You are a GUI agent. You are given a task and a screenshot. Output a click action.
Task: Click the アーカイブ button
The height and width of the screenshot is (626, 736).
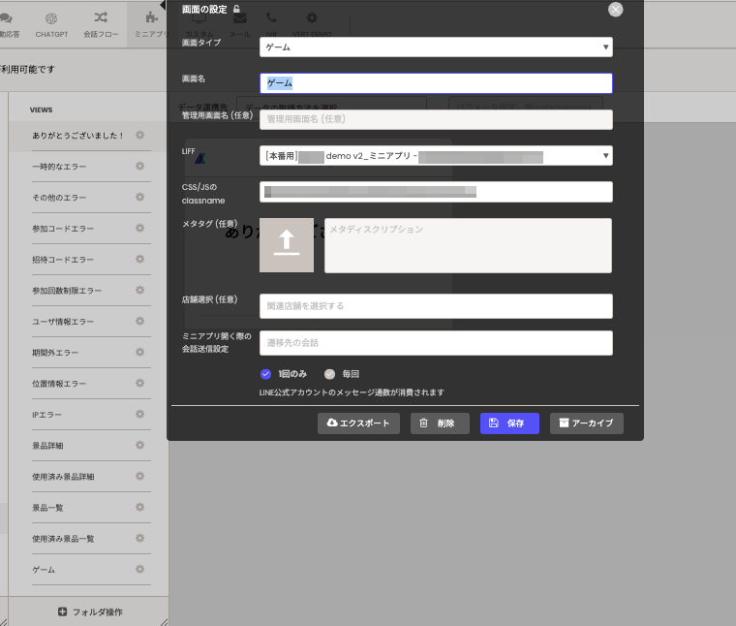(587, 423)
